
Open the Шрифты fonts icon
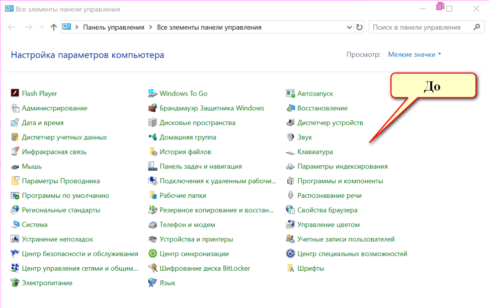point(290,268)
